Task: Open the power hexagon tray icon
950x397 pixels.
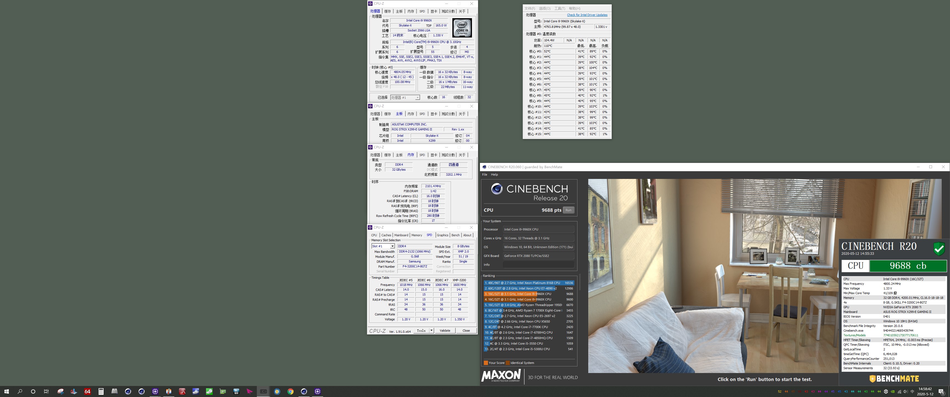Action: click(886, 391)
